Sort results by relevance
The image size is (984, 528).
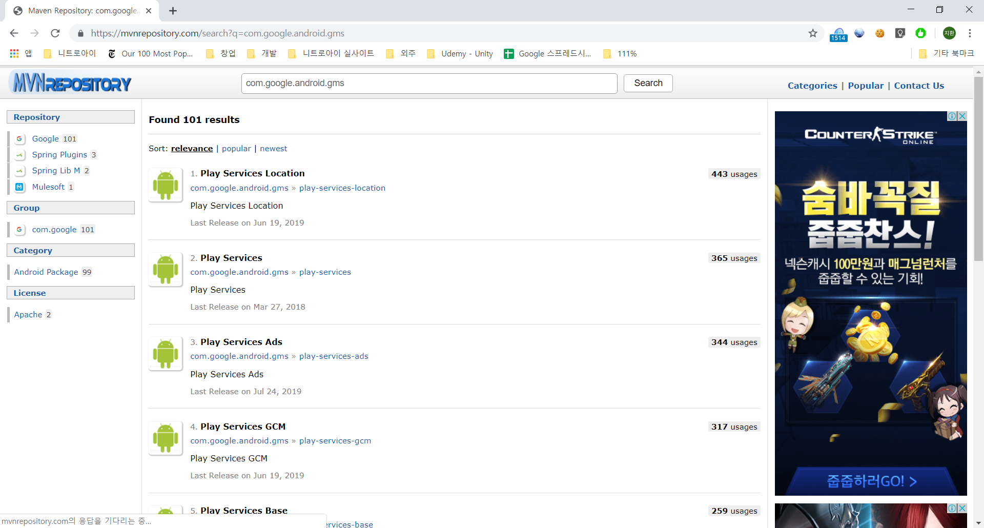(192, 149)
